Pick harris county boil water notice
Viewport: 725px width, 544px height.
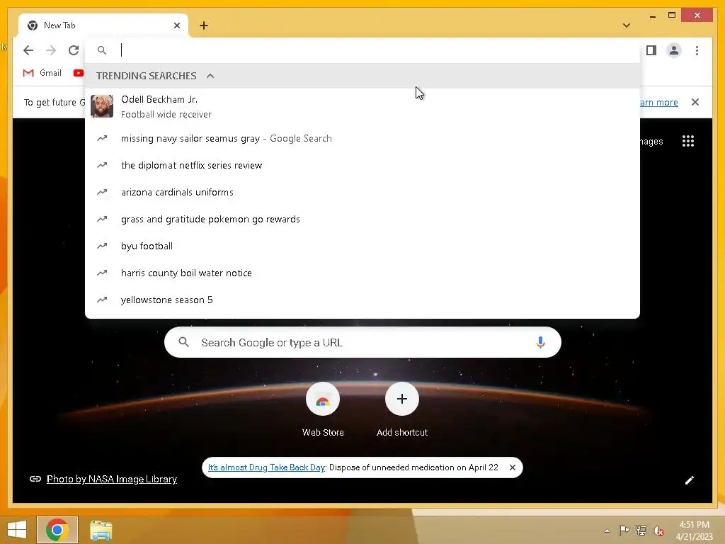(x=362, y=273)
